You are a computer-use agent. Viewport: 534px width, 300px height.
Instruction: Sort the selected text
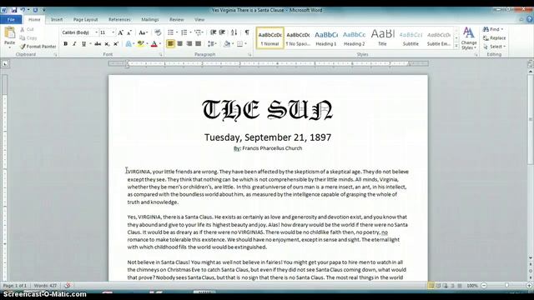point(234,32)
